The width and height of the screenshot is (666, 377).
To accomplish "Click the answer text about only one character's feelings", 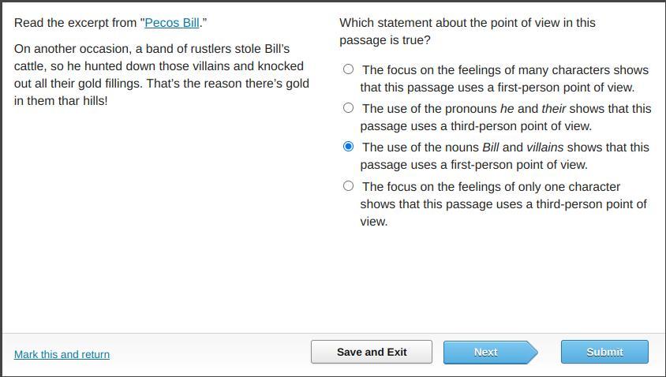I will point(503,203).
